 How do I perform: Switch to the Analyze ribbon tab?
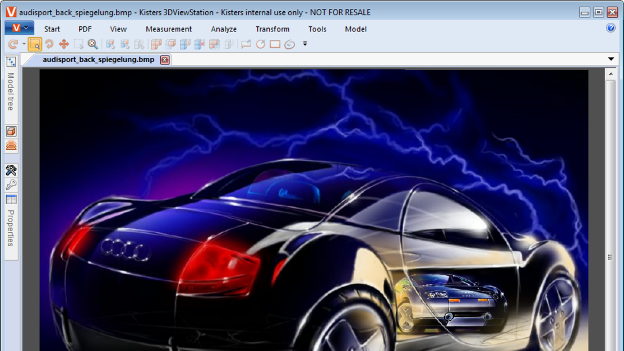coord(224,29)
